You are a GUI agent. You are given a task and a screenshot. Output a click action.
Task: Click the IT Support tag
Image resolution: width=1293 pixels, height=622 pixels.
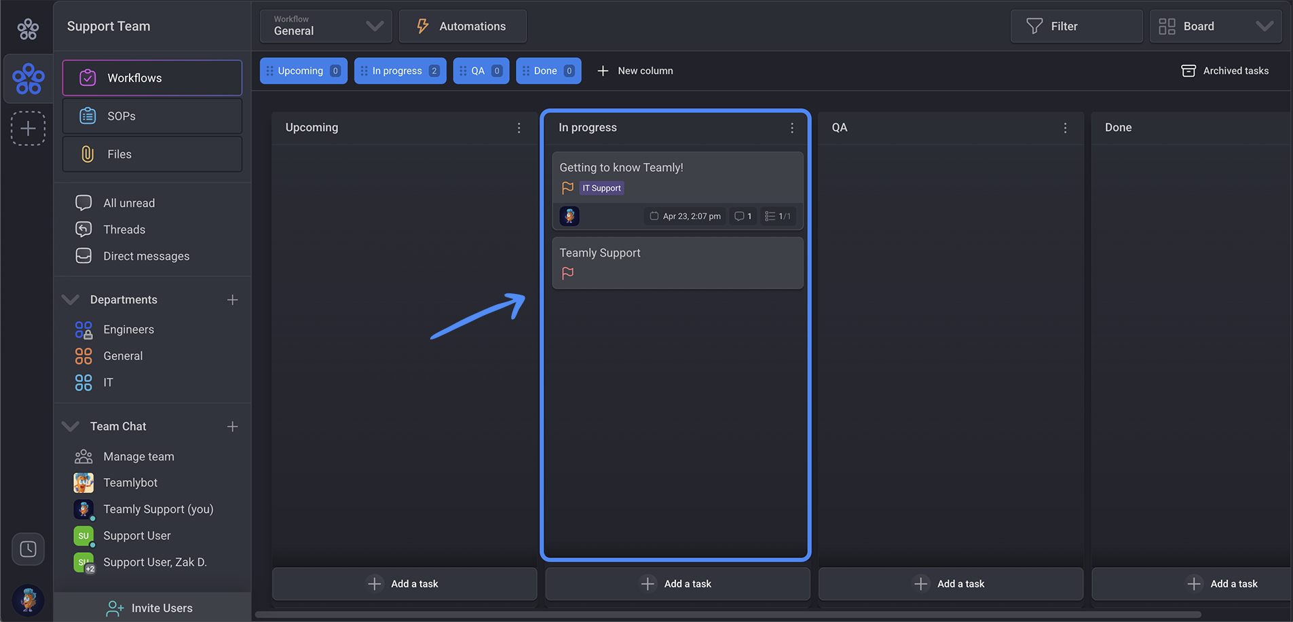tap(602, 188)
